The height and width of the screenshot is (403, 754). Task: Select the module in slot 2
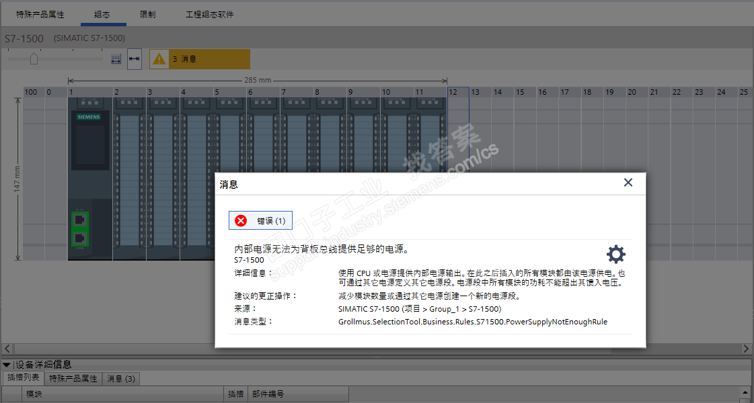point(129,179)
